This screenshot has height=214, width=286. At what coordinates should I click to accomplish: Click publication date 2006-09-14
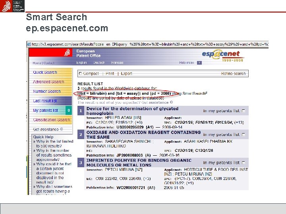tap(172, 127)
